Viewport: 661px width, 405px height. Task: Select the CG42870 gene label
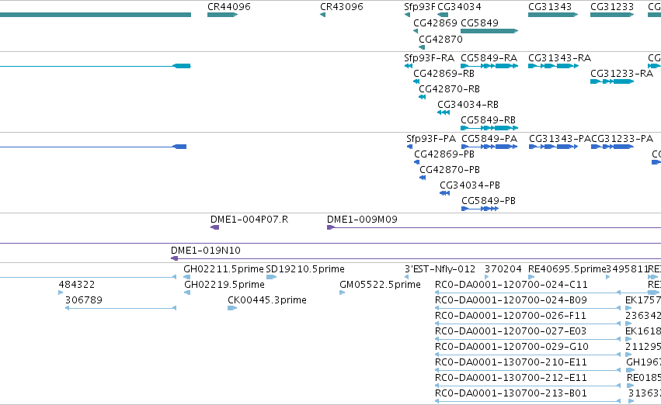point(440,39)
